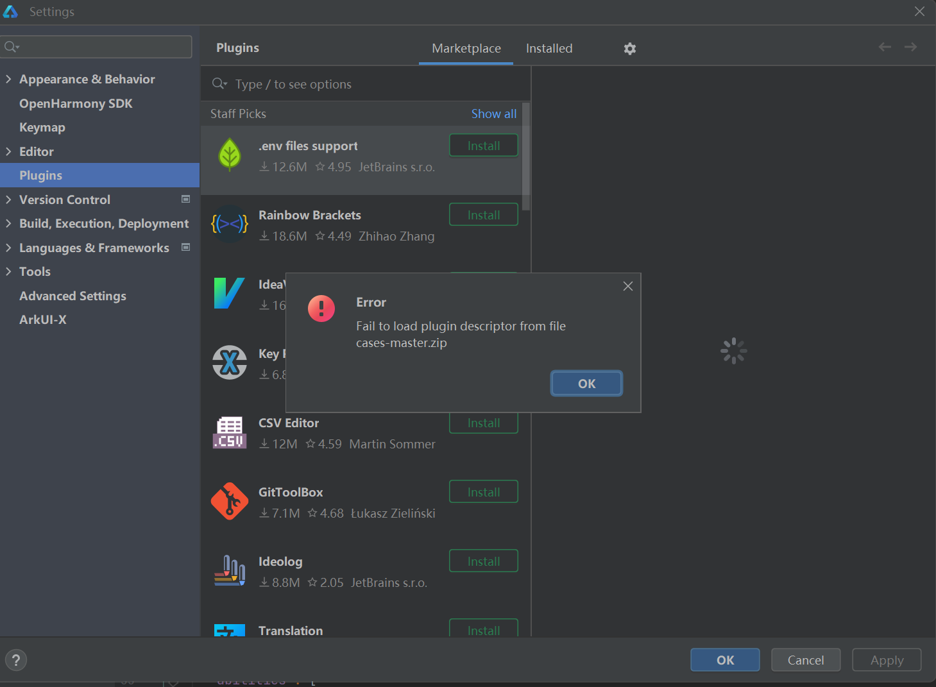The width and height of the screenshot is (936, 687).
Task: Expand the Version Control section
Action: pyautogui.click(x=8, y=199)
